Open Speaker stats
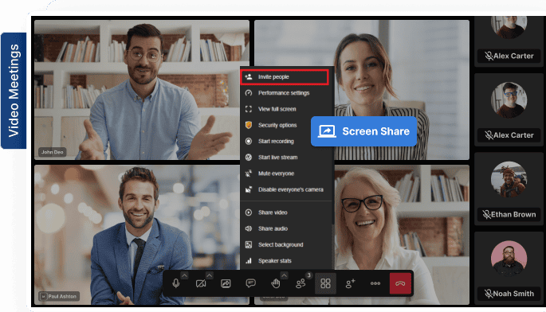 coord(286,260)
